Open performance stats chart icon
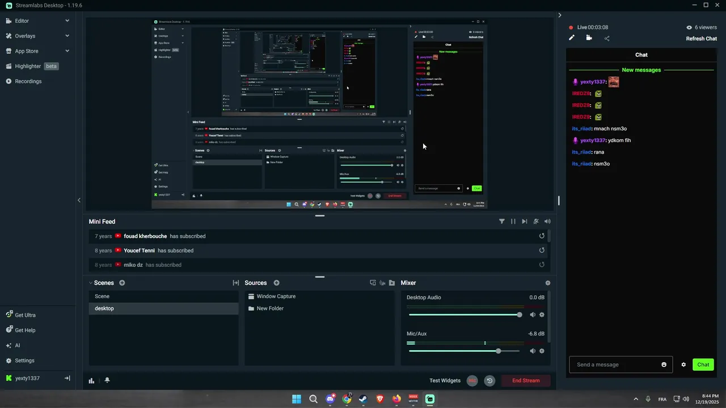726x408 pixels. tap(91, 380)
